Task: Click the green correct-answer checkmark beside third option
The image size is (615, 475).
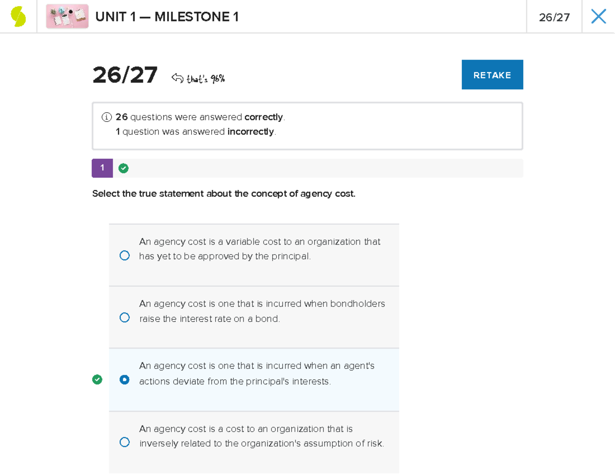Action: [97, 380]
